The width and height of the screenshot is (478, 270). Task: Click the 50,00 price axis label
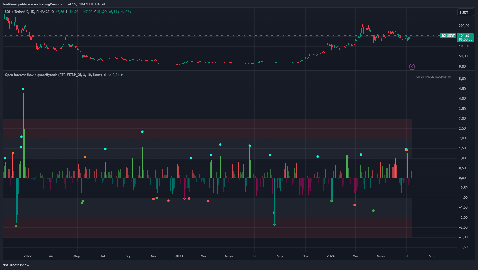(x=463, y=56)
